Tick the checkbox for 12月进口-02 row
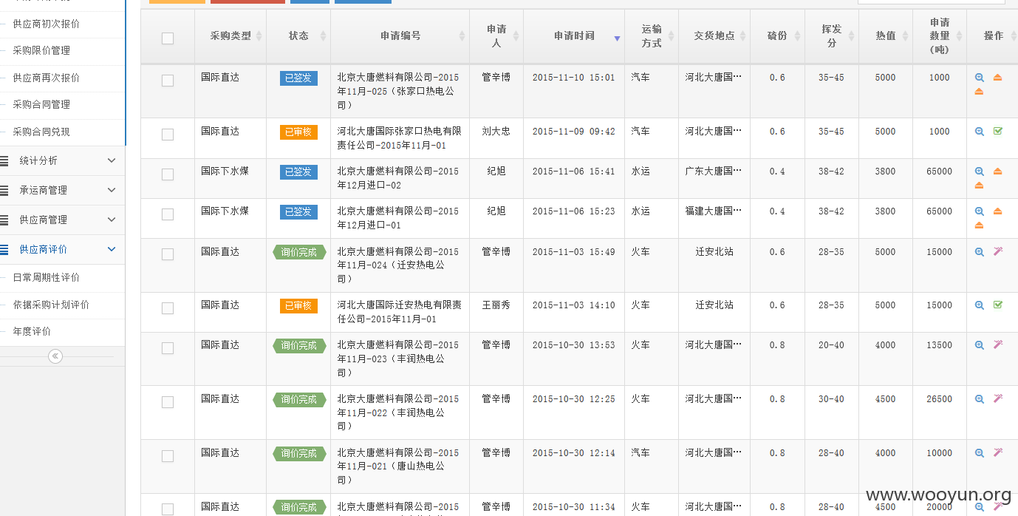 pyautogui.click(x=168, y=174)
